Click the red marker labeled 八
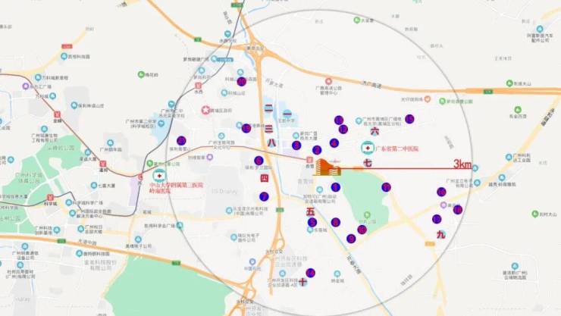Image resolution: width=561 pixels, height=316 pixels. pos(271,142)
